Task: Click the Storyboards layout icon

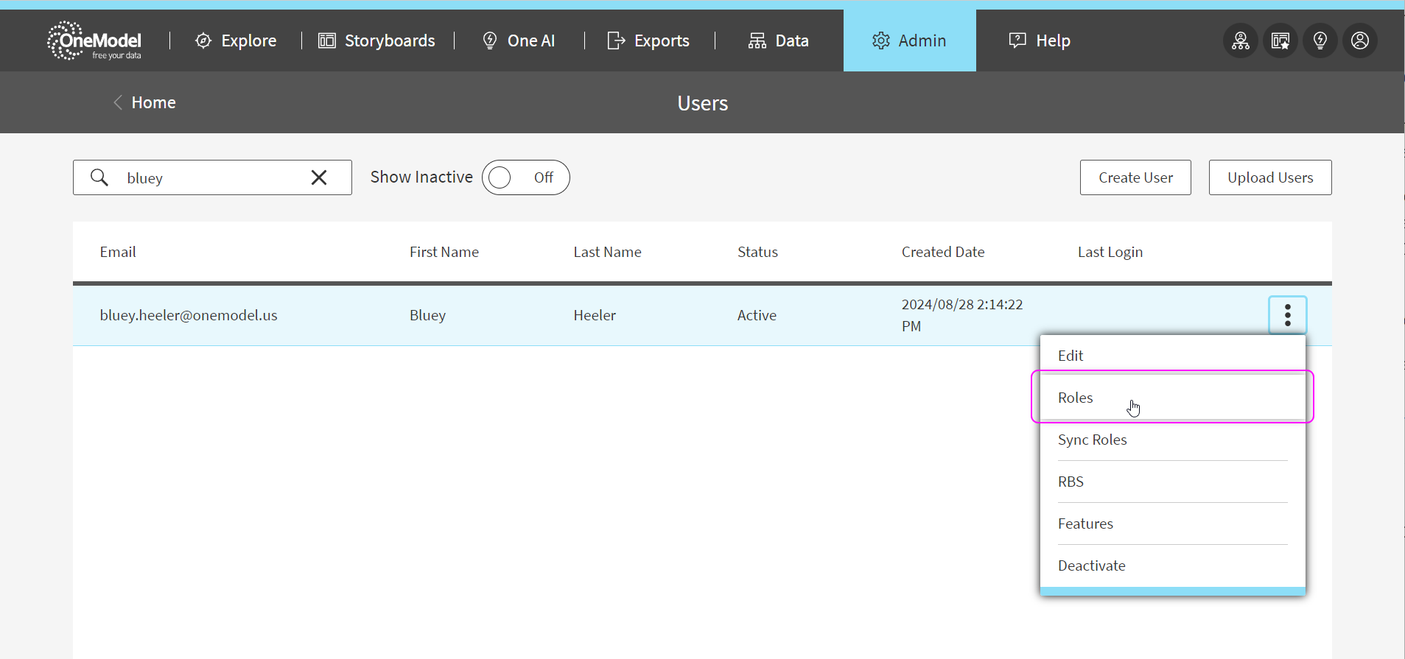Action: [x=327, y=40]
